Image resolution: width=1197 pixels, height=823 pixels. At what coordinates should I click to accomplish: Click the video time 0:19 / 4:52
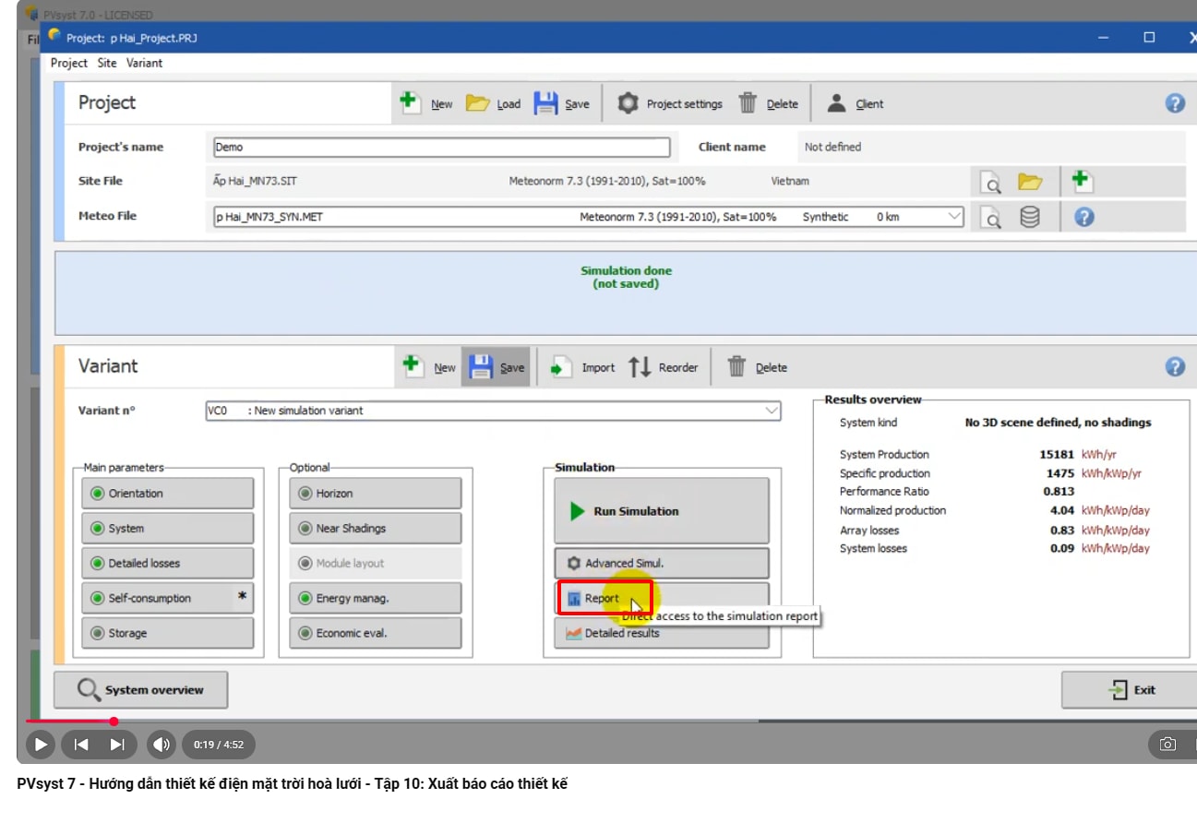219,745
